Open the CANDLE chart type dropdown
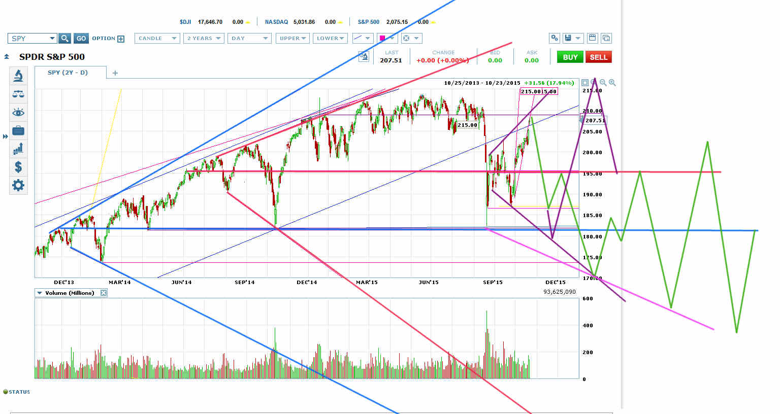780x414 pixels. 157,38
